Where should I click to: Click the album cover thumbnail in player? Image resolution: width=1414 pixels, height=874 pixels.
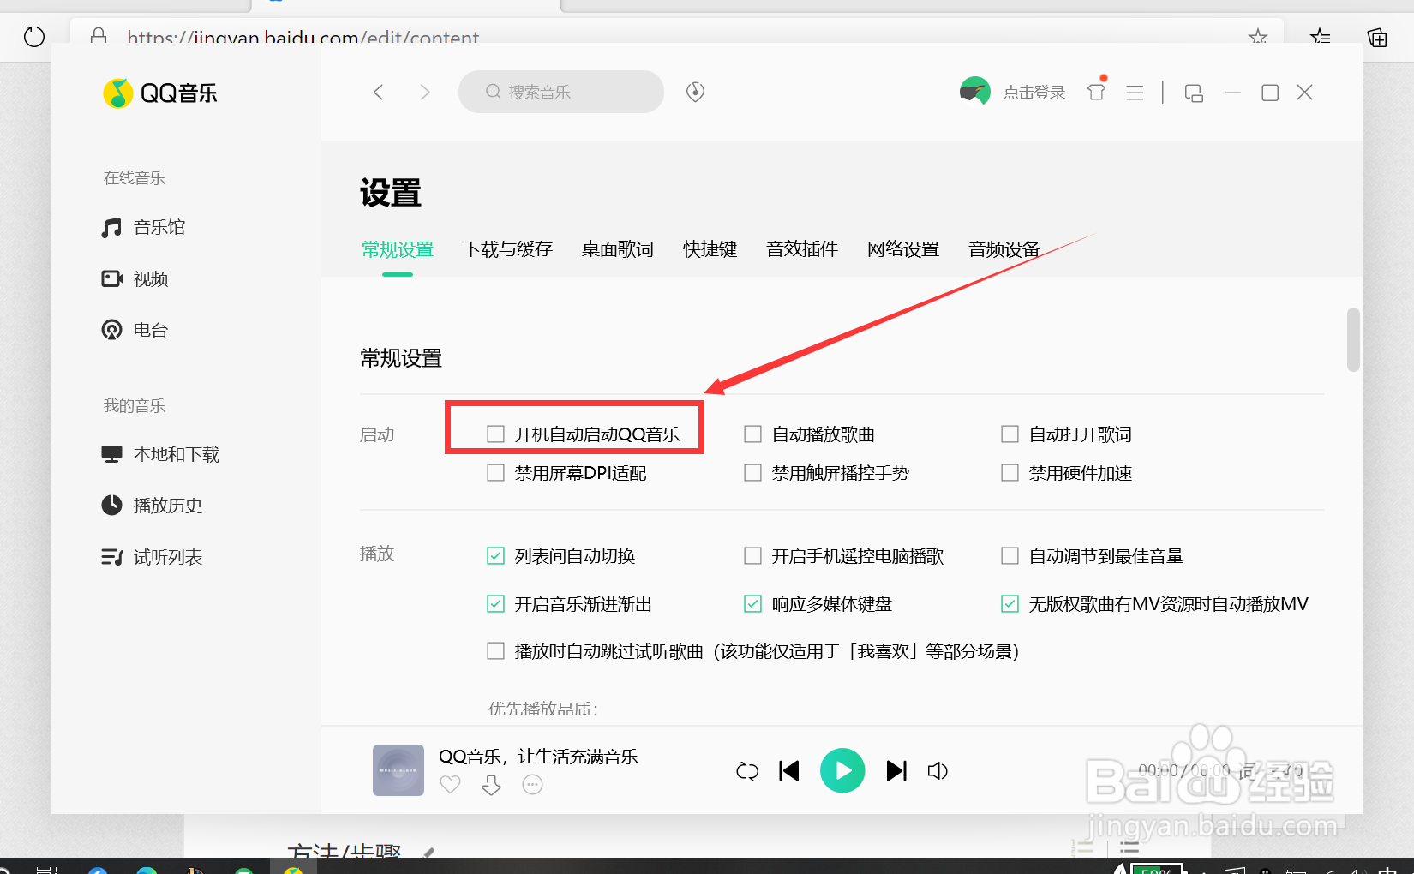[398, 770]
